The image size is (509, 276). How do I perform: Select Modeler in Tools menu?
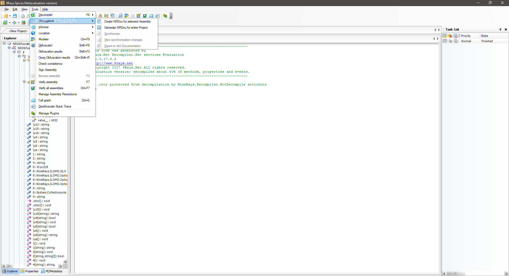63,39
